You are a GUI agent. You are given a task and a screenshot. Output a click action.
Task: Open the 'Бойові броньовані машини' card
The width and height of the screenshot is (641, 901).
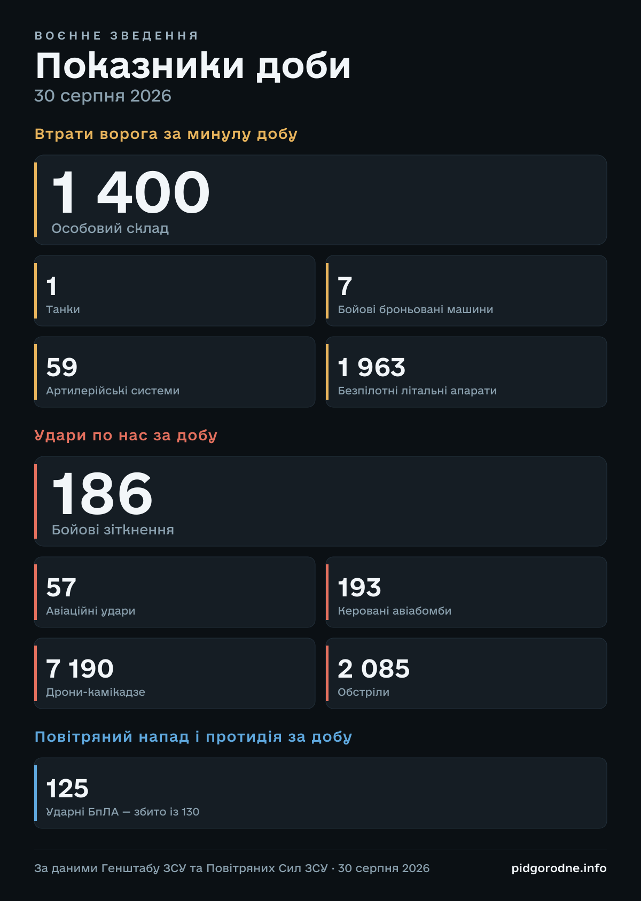click(466, 291)
